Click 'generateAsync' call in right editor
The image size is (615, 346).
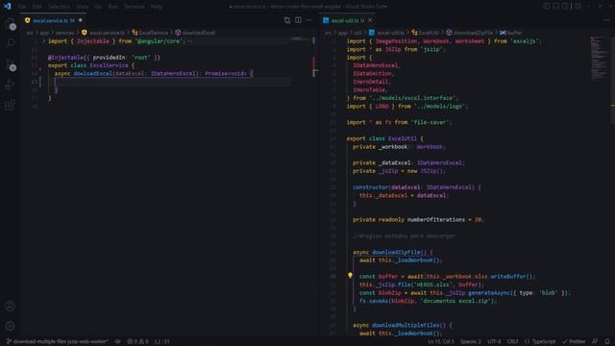(x=490, y=292)
